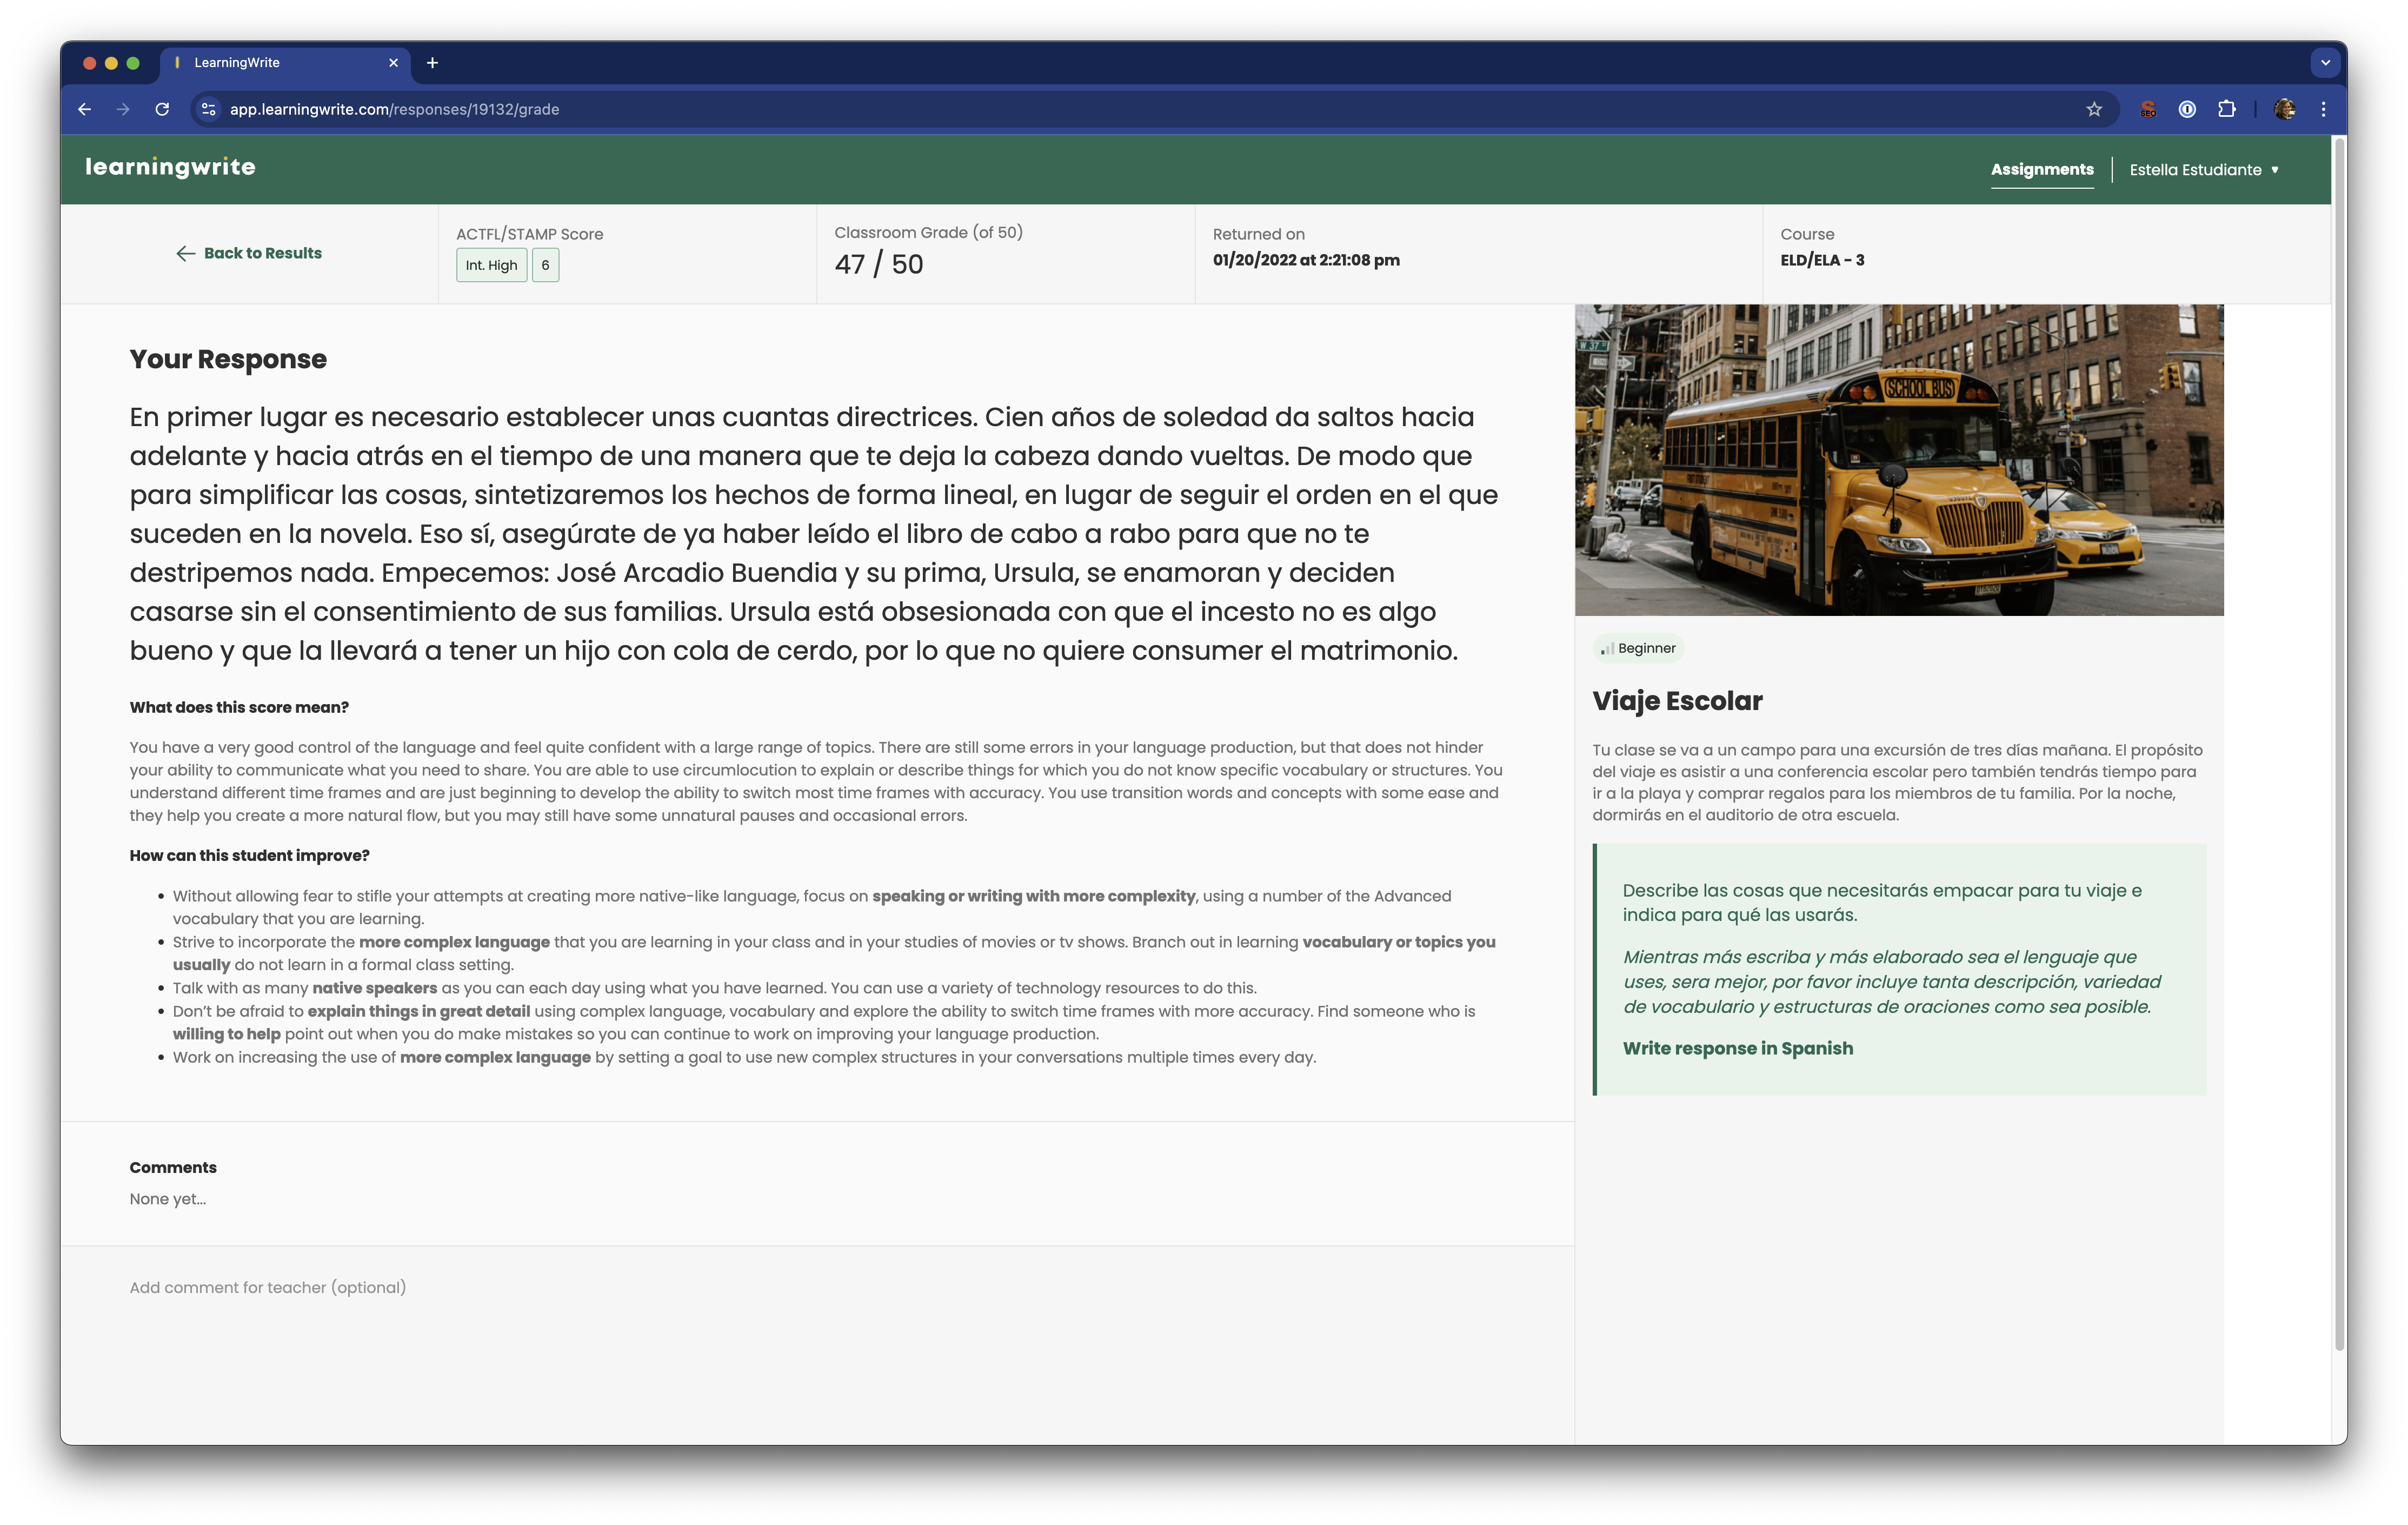The height and width of the screenshot is (1525, 2408).
Task: Click the browser back navigation arrow
Action: (x=84, y=110)
